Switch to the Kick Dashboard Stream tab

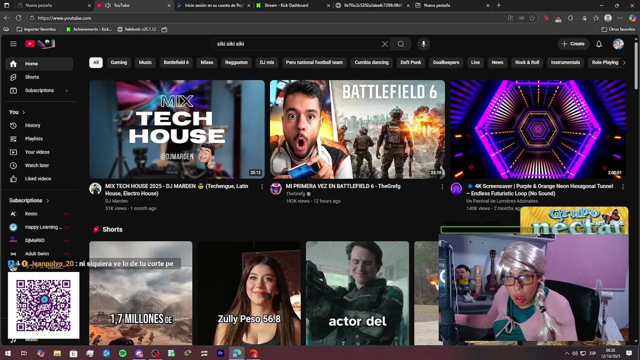[292, 5]
